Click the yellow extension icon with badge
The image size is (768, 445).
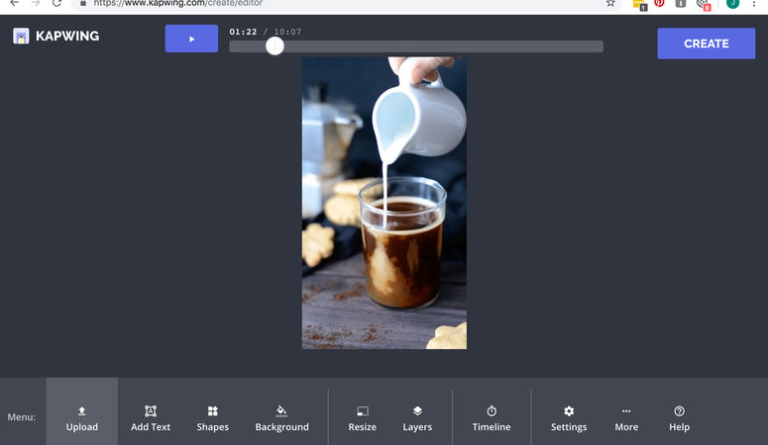639,4
